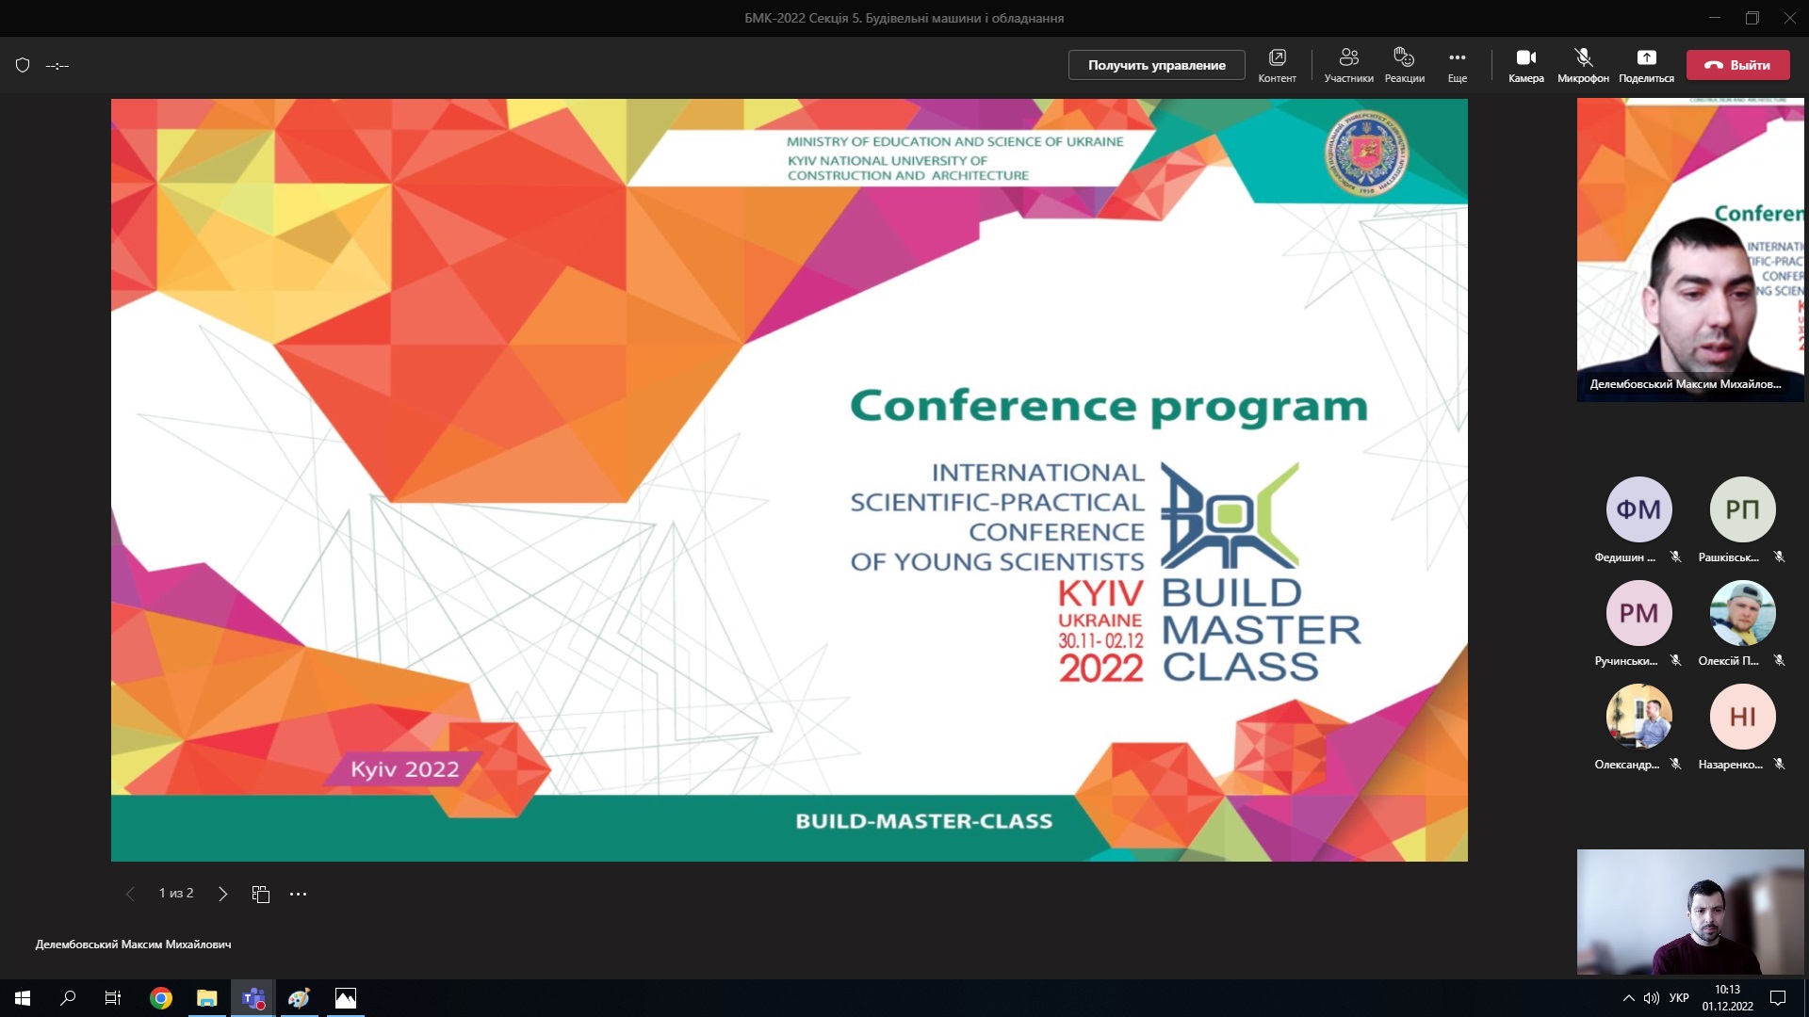Image resolution: width=1809 pixels, height=1017 pixels.
Task: Open slide more options ellipsis
Action: tap(298, 894)
